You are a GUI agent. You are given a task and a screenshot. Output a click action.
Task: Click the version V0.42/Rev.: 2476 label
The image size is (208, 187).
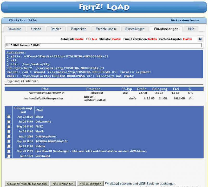pos(22,20)
